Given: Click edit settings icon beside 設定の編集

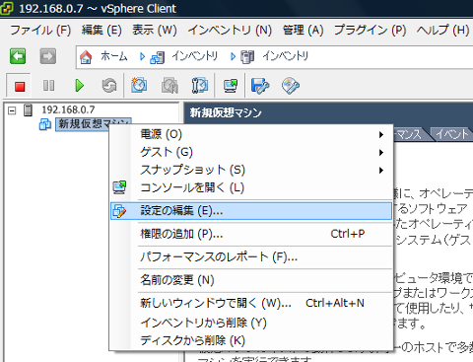Looking at the screenshot, I should [x=119, y=211].
